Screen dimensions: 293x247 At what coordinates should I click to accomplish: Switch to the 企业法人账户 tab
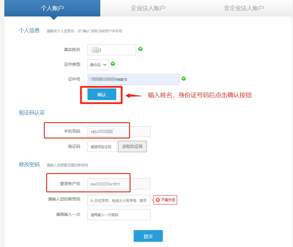[x=148, y=8]
